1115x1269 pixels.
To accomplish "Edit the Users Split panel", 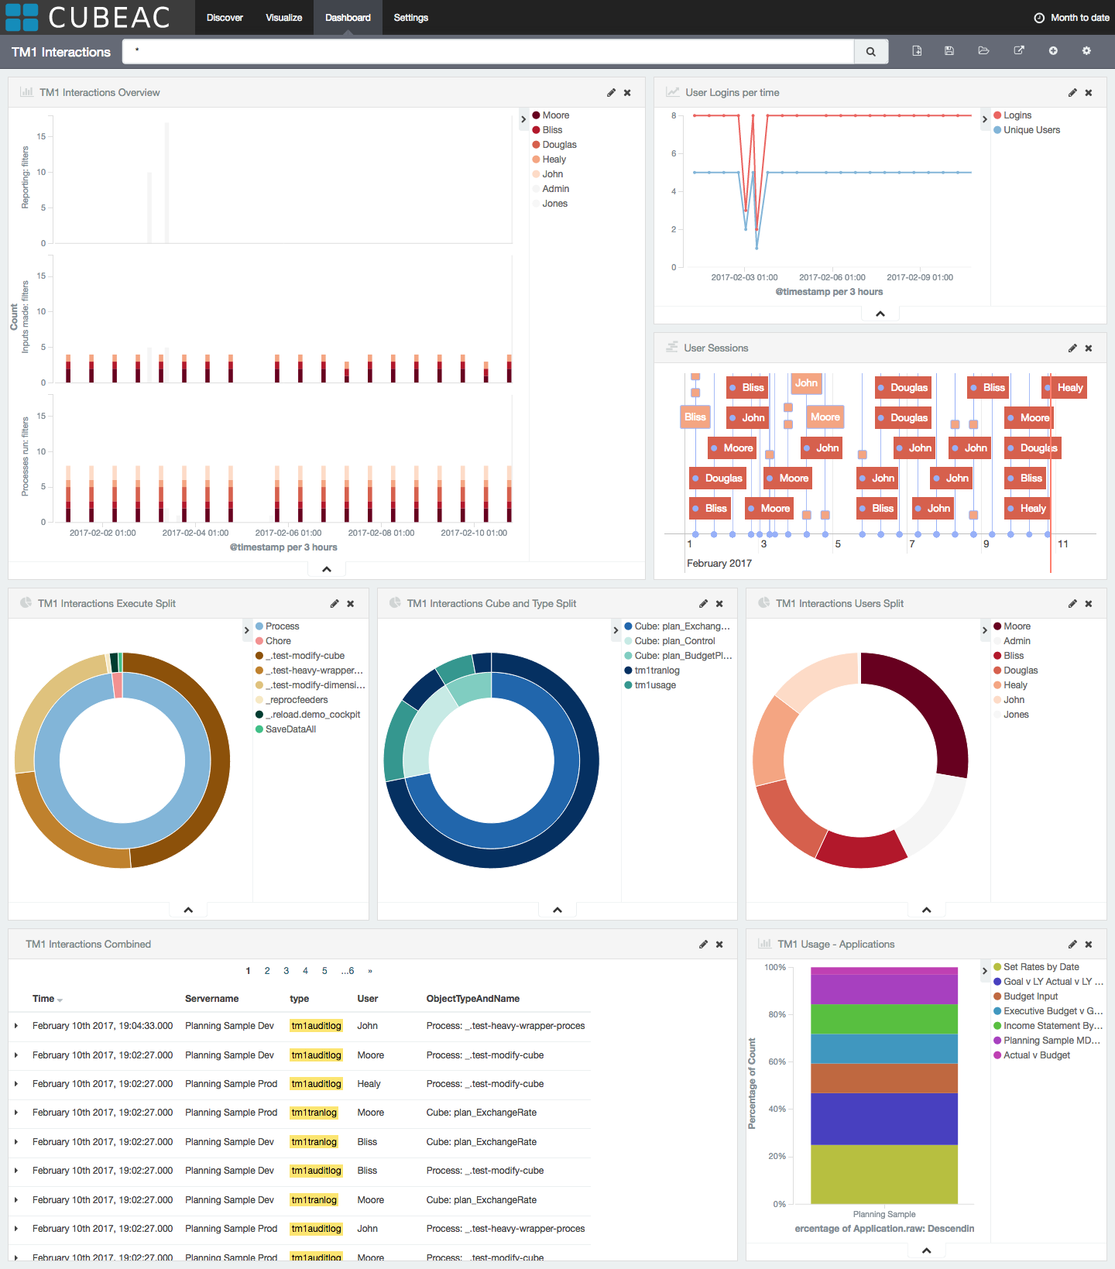I will (1072, 604).
